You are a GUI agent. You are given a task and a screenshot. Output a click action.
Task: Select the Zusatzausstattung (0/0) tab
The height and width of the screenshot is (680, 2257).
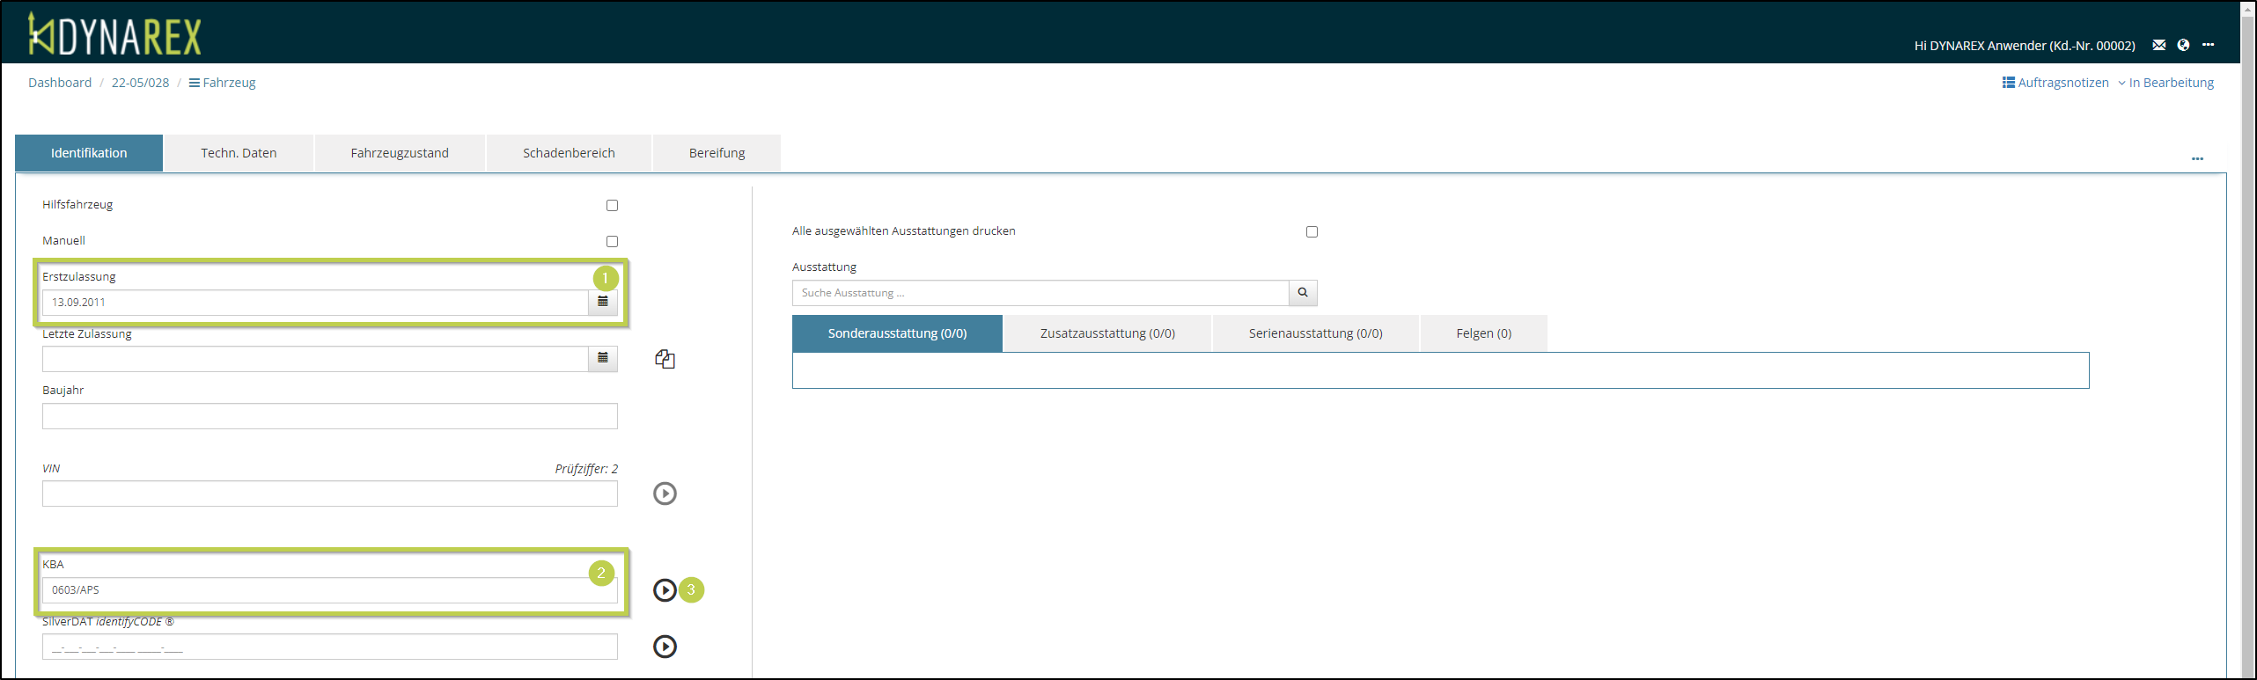pyautogui.click(x=1106, y=333)
